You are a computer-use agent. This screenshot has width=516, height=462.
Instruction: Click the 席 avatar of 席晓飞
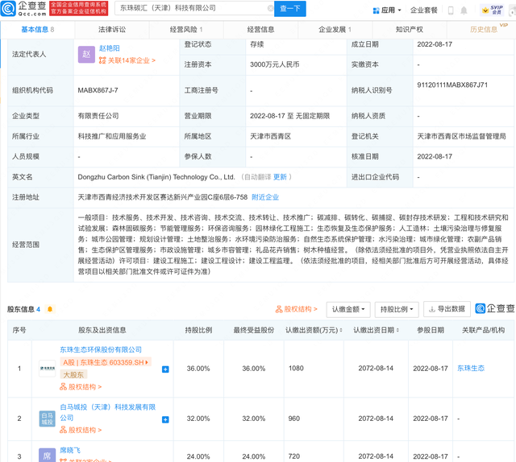tap(47, 455)
